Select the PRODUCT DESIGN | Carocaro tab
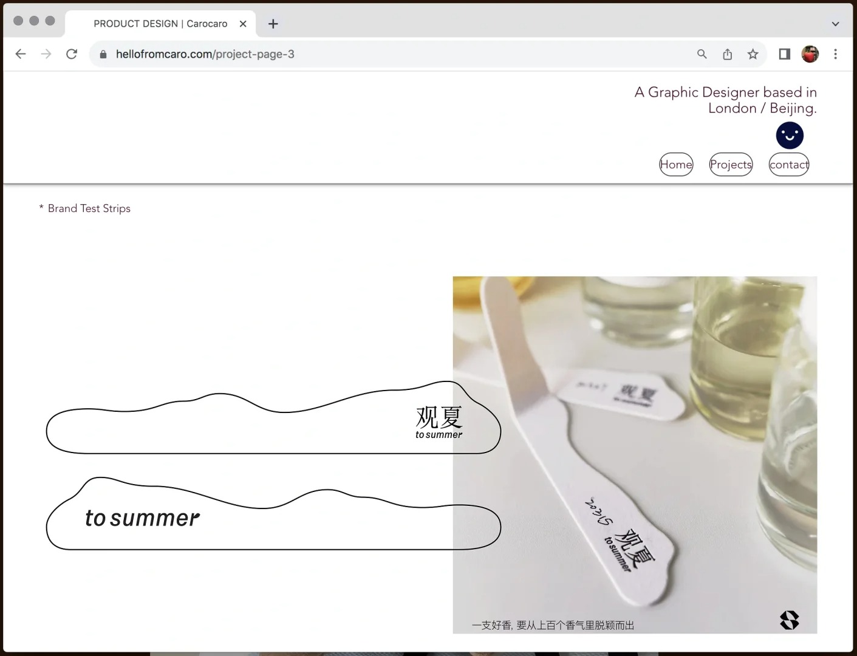 point(160,24)
